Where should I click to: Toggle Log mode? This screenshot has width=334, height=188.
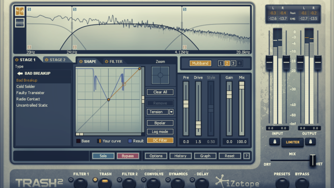click(160, 132)
